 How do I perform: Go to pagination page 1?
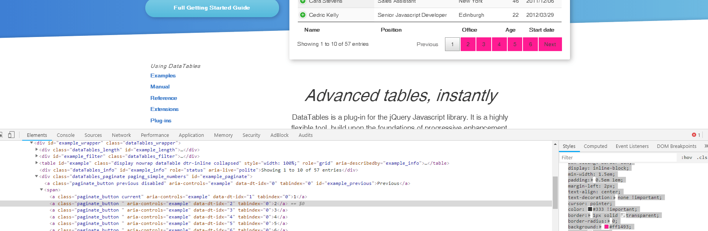tap(452, 44)
